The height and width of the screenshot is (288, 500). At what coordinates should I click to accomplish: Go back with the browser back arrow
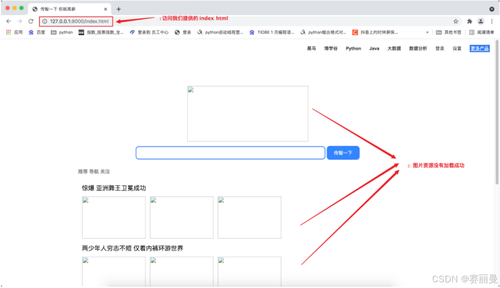(9, 21)
